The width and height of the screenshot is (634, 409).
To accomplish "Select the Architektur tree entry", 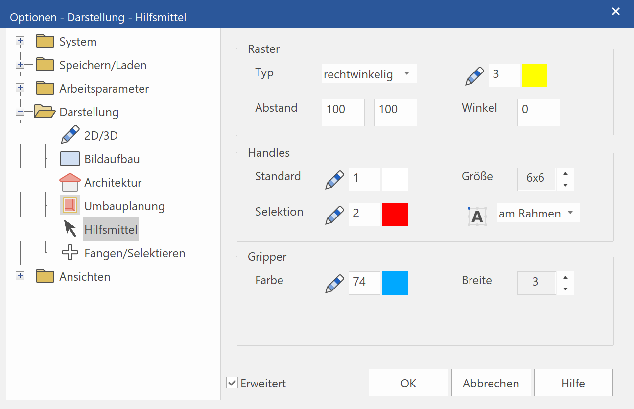I will [113, 183].
